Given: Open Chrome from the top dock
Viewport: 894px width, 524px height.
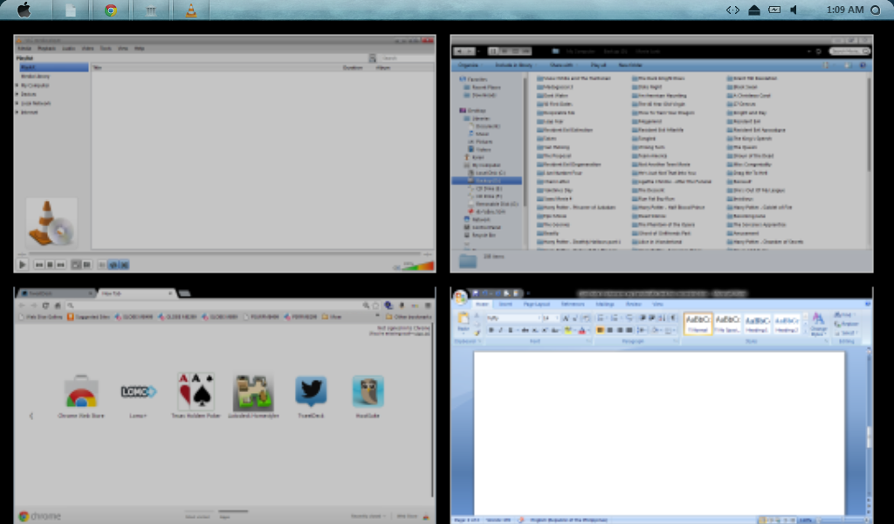Looking at the screenshot, I should click(111, 10).
